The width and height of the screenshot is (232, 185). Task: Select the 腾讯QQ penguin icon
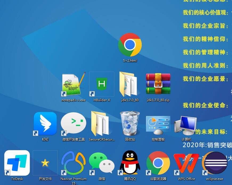tap(130, 163)
